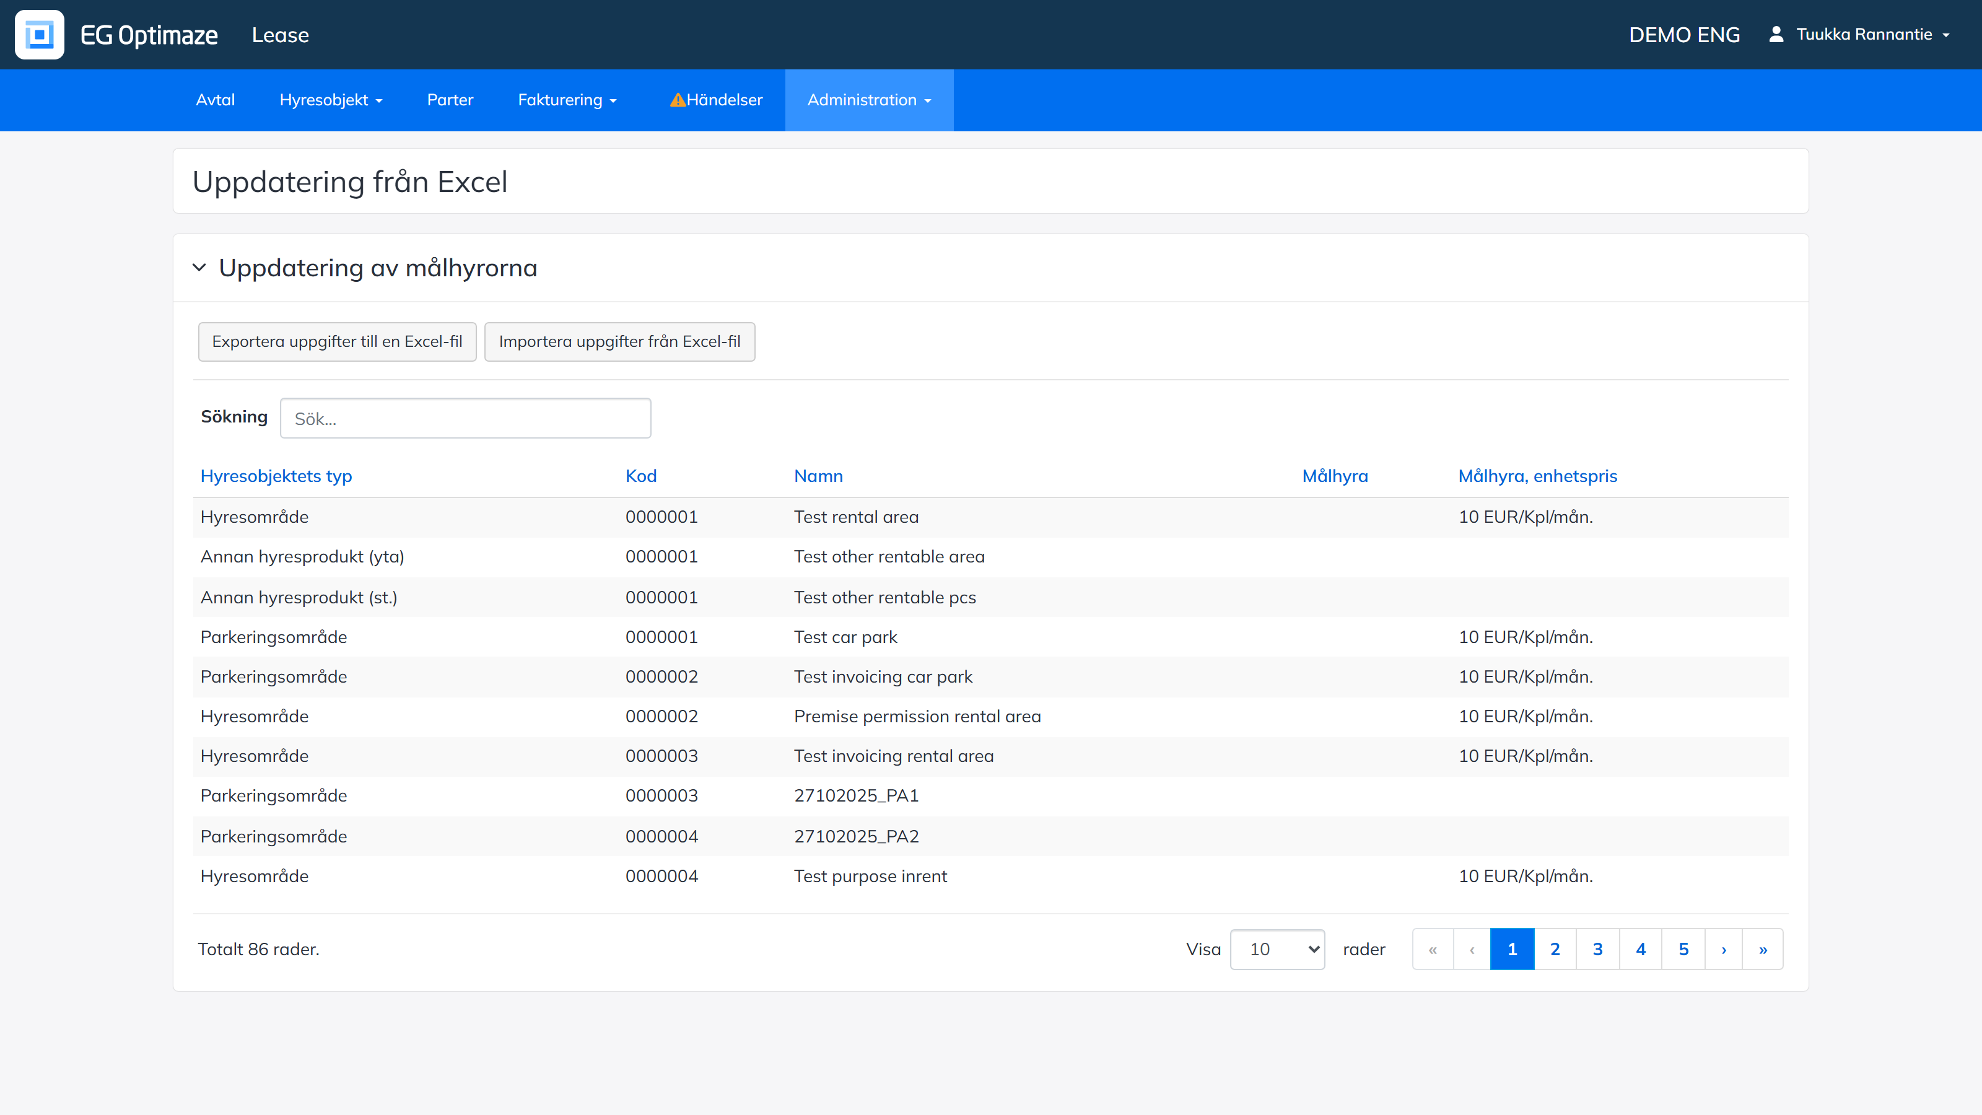Select the Test other rentable pcs name
This screenshot has width=1982, height=1115.
(x=885, y=598)
